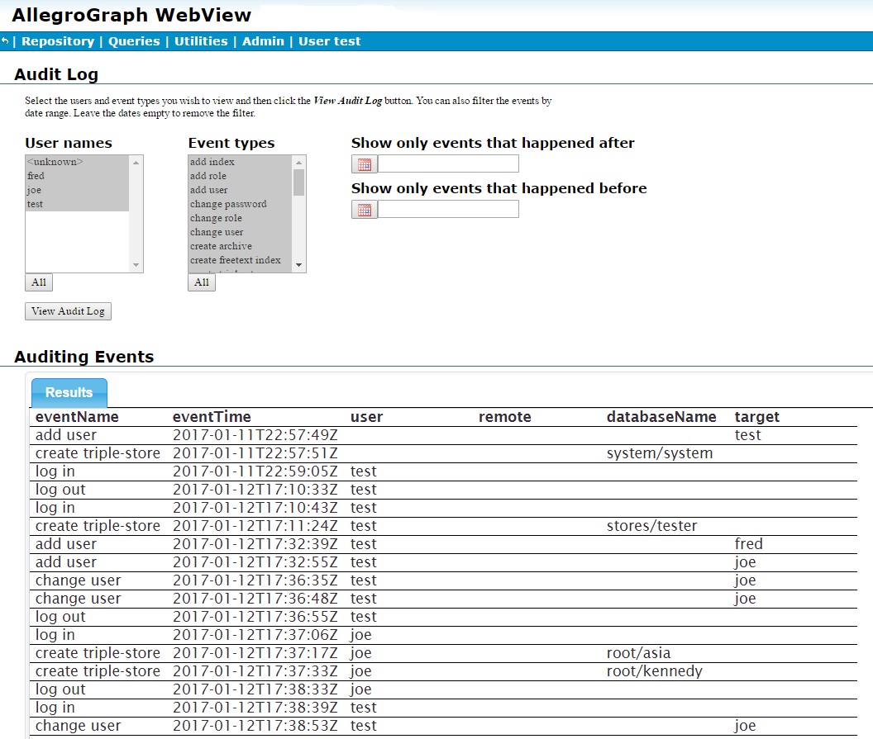The width and height of the screenshot is (873, 739).
Task: Click All button under Event types
Action: pyautogui.click(x=201, y=282)
